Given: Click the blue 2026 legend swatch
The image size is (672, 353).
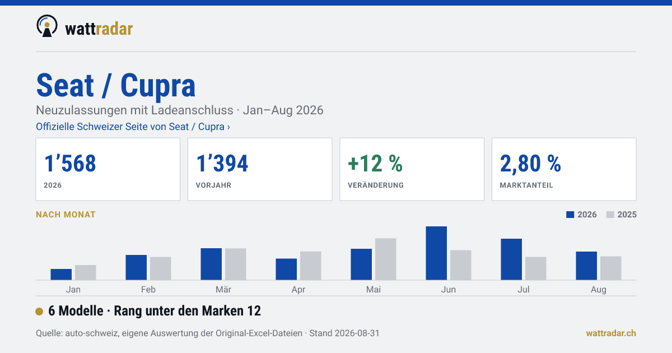Looking at the screenshot, I should (x=571, y=215).
